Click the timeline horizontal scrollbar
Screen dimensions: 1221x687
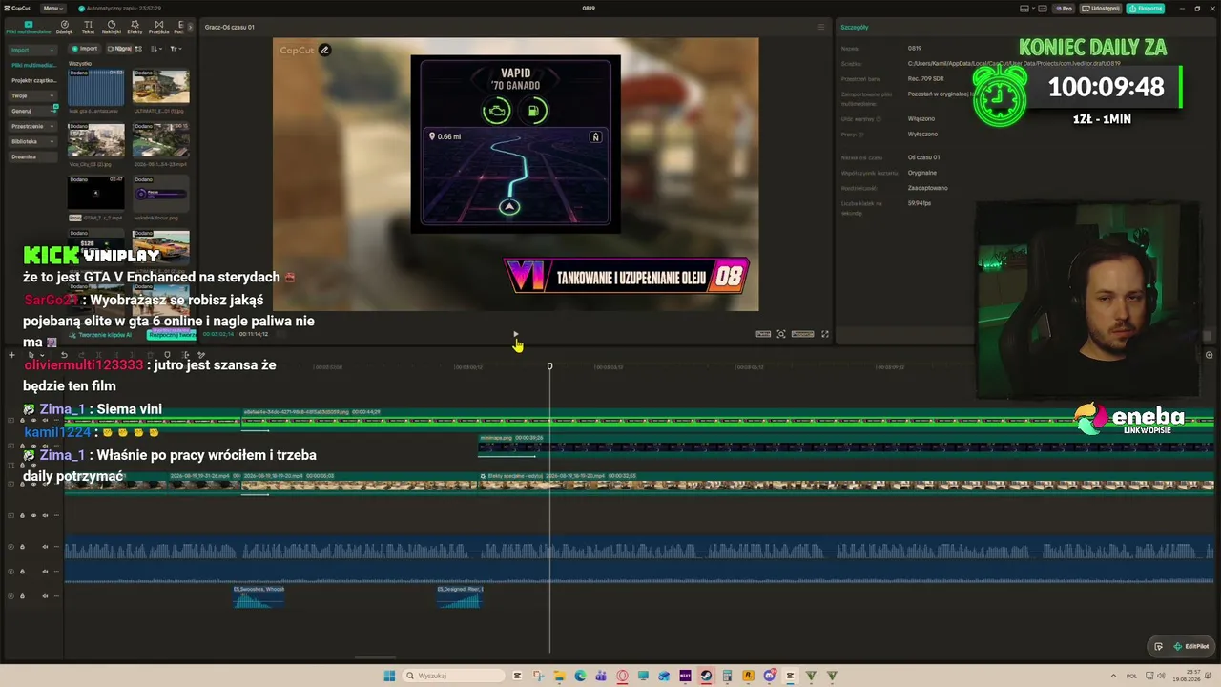[375, 656]
